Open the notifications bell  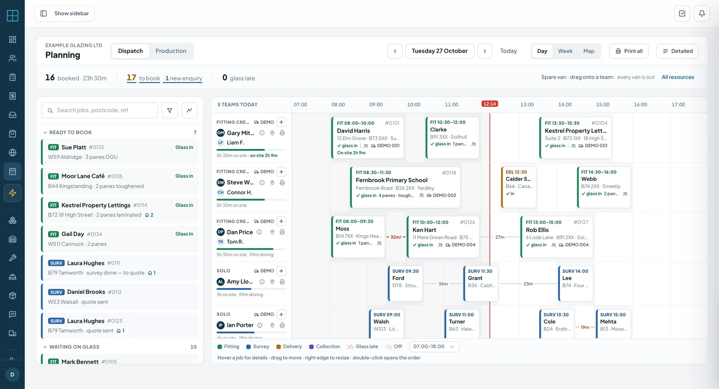click(x=702, y=13)
